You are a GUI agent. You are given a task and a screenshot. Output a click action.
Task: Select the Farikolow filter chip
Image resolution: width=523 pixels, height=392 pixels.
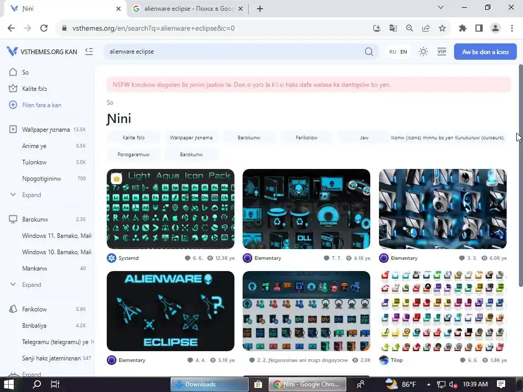tap(306, 137)
